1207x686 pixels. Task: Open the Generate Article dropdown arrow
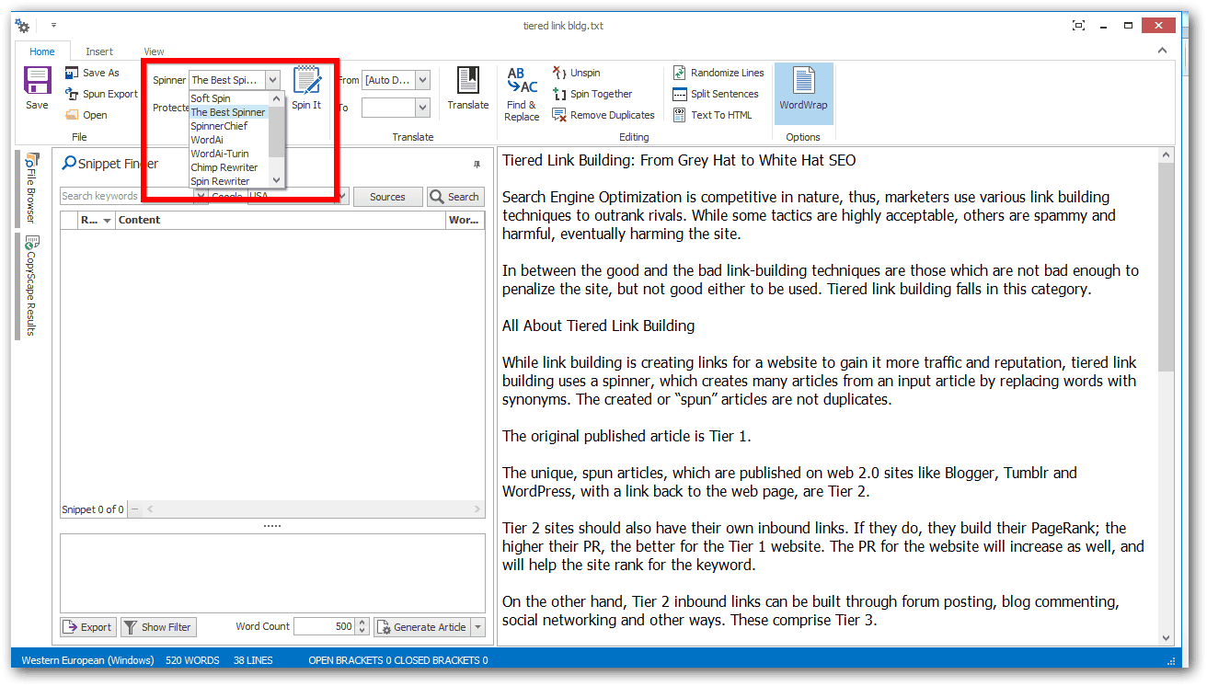477,627
